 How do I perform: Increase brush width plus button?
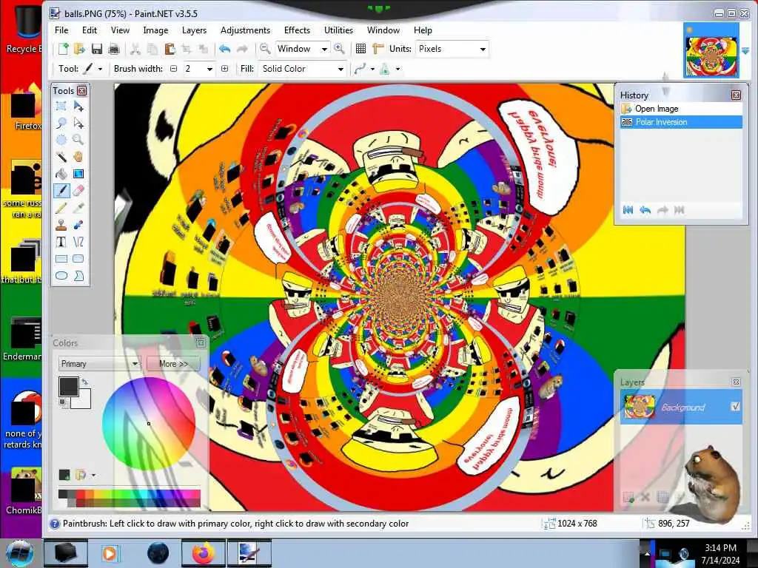224,69
